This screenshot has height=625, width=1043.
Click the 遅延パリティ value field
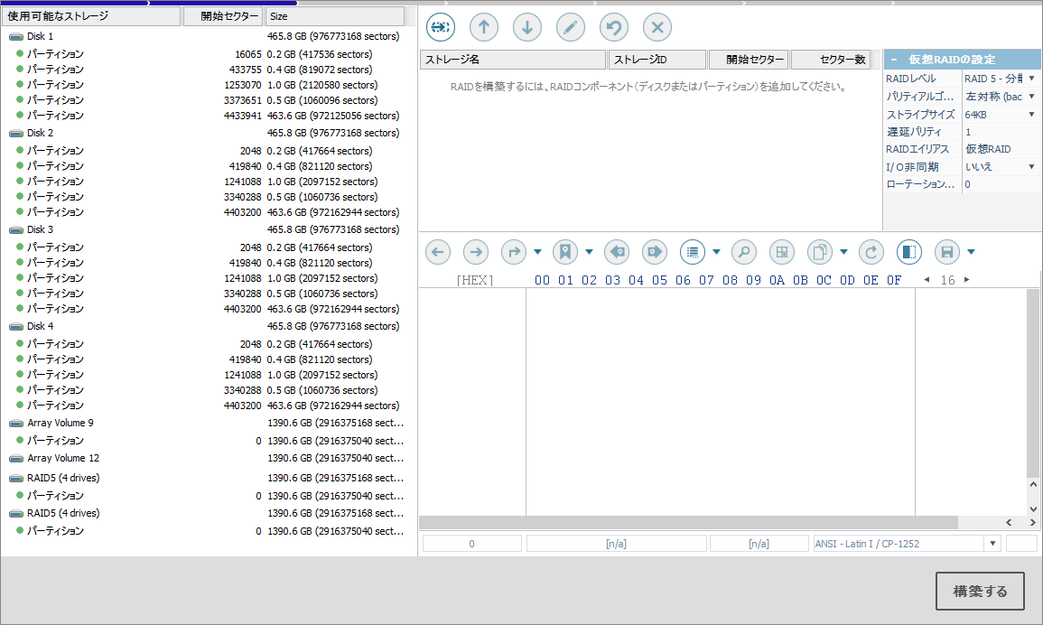(x=1000, y=132)
